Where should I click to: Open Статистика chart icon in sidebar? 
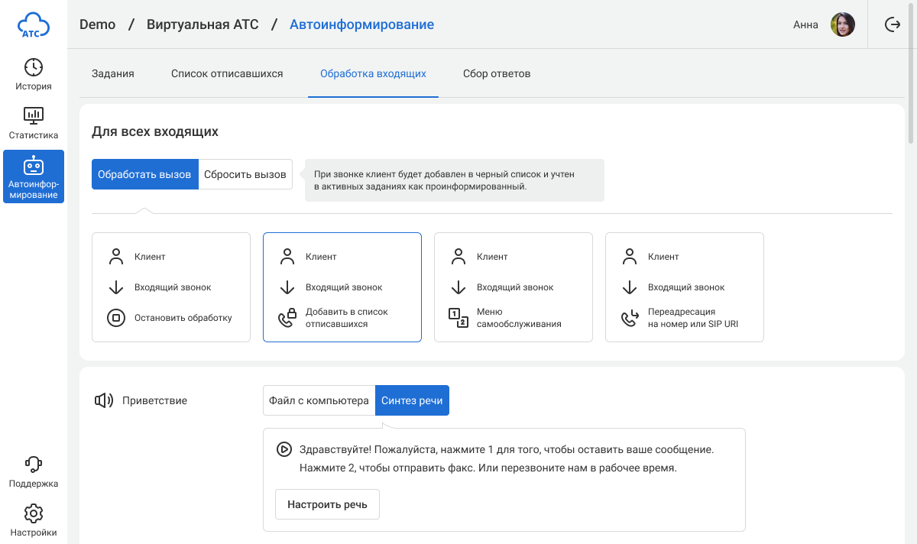click(34, 116)
